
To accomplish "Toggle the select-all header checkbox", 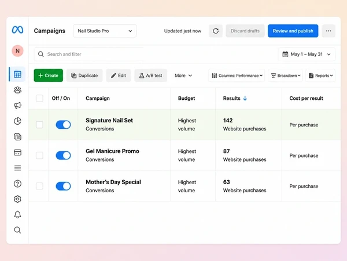I will pyautogui.click(x=39, y=98).
